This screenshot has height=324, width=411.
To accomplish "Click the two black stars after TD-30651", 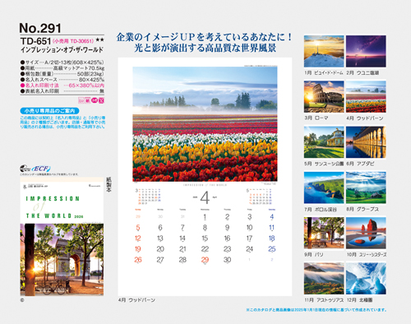I will 100,40.
